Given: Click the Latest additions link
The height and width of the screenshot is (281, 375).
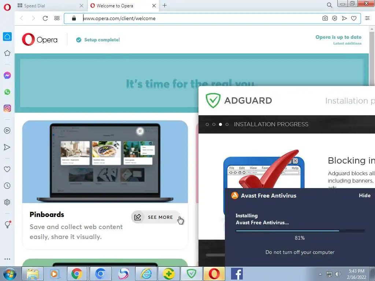Looking at the screenshot, I should (x=347, y=44).
